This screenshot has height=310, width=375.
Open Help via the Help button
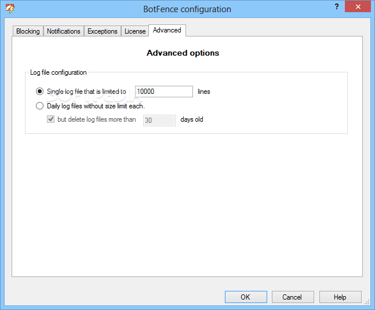tap(340, 297)
